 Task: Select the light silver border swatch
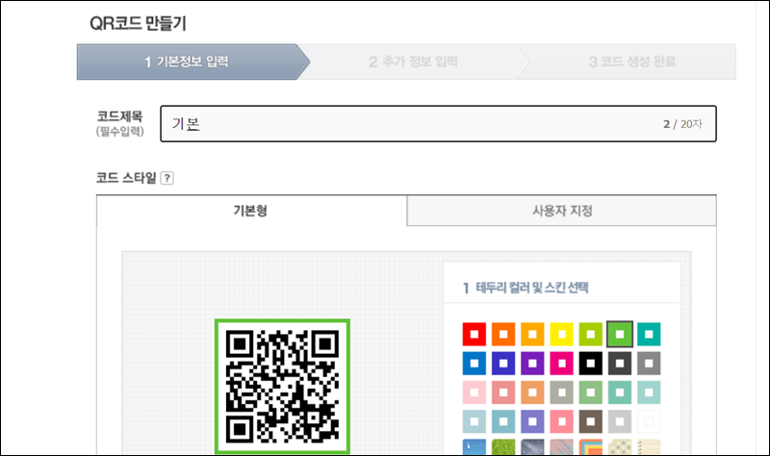[x=620, y=421]
